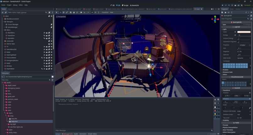The height and width of the screenshot is (135, 253).
Task: Select the Scale mode tool
Action: click(67, 13)
